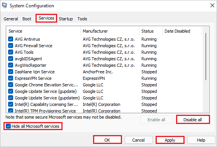Viewport: 217px width, 147px height.
Task: Open the Tools tab
Action: pyautogui.click(x=82, y=19)
